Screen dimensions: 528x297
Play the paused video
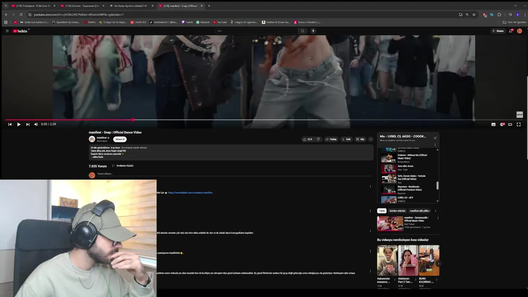19,124
